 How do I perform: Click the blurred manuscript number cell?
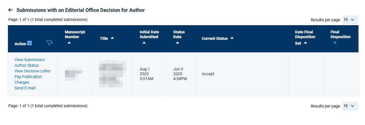pyautogui.click(x=73, y=74)
